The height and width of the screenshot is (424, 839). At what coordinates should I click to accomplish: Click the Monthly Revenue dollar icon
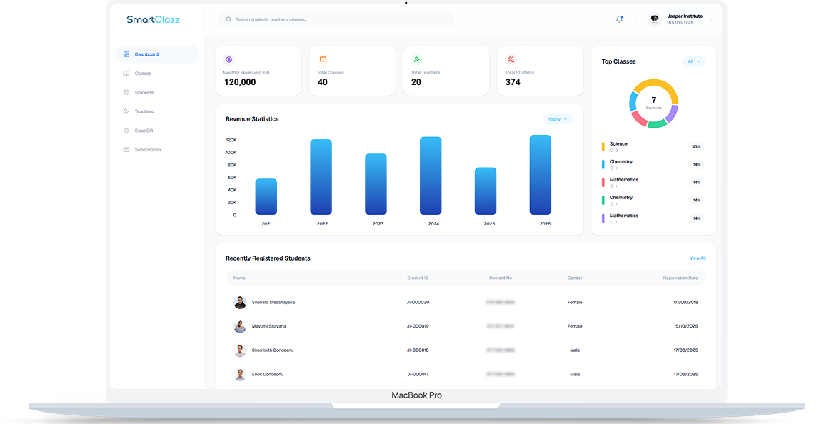pyautogui.click(x=229, y=59)
